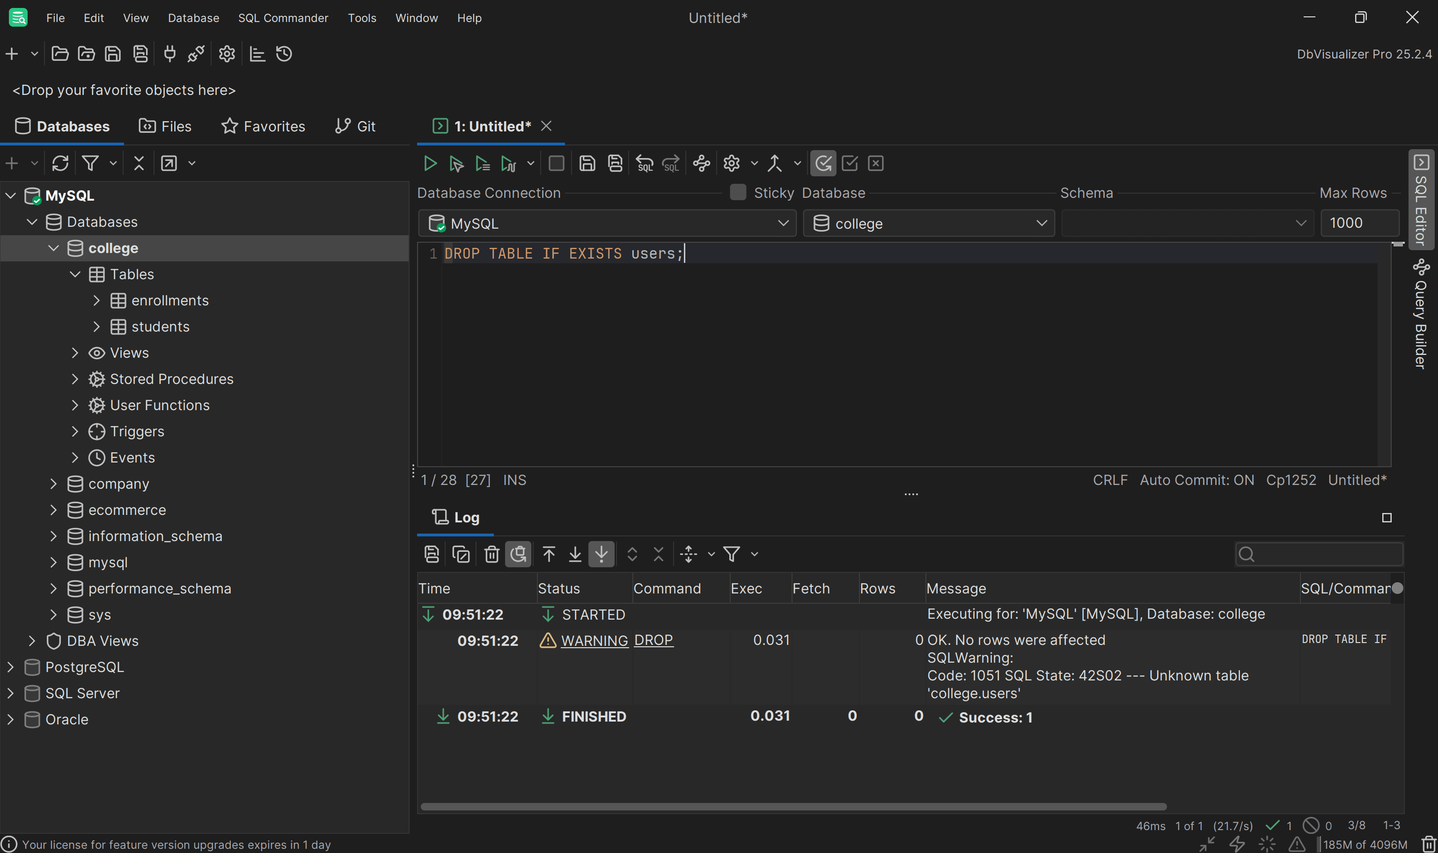Click the log filter funnel icon
Viewport: 1438px width, 853px height.
point(732,554)
